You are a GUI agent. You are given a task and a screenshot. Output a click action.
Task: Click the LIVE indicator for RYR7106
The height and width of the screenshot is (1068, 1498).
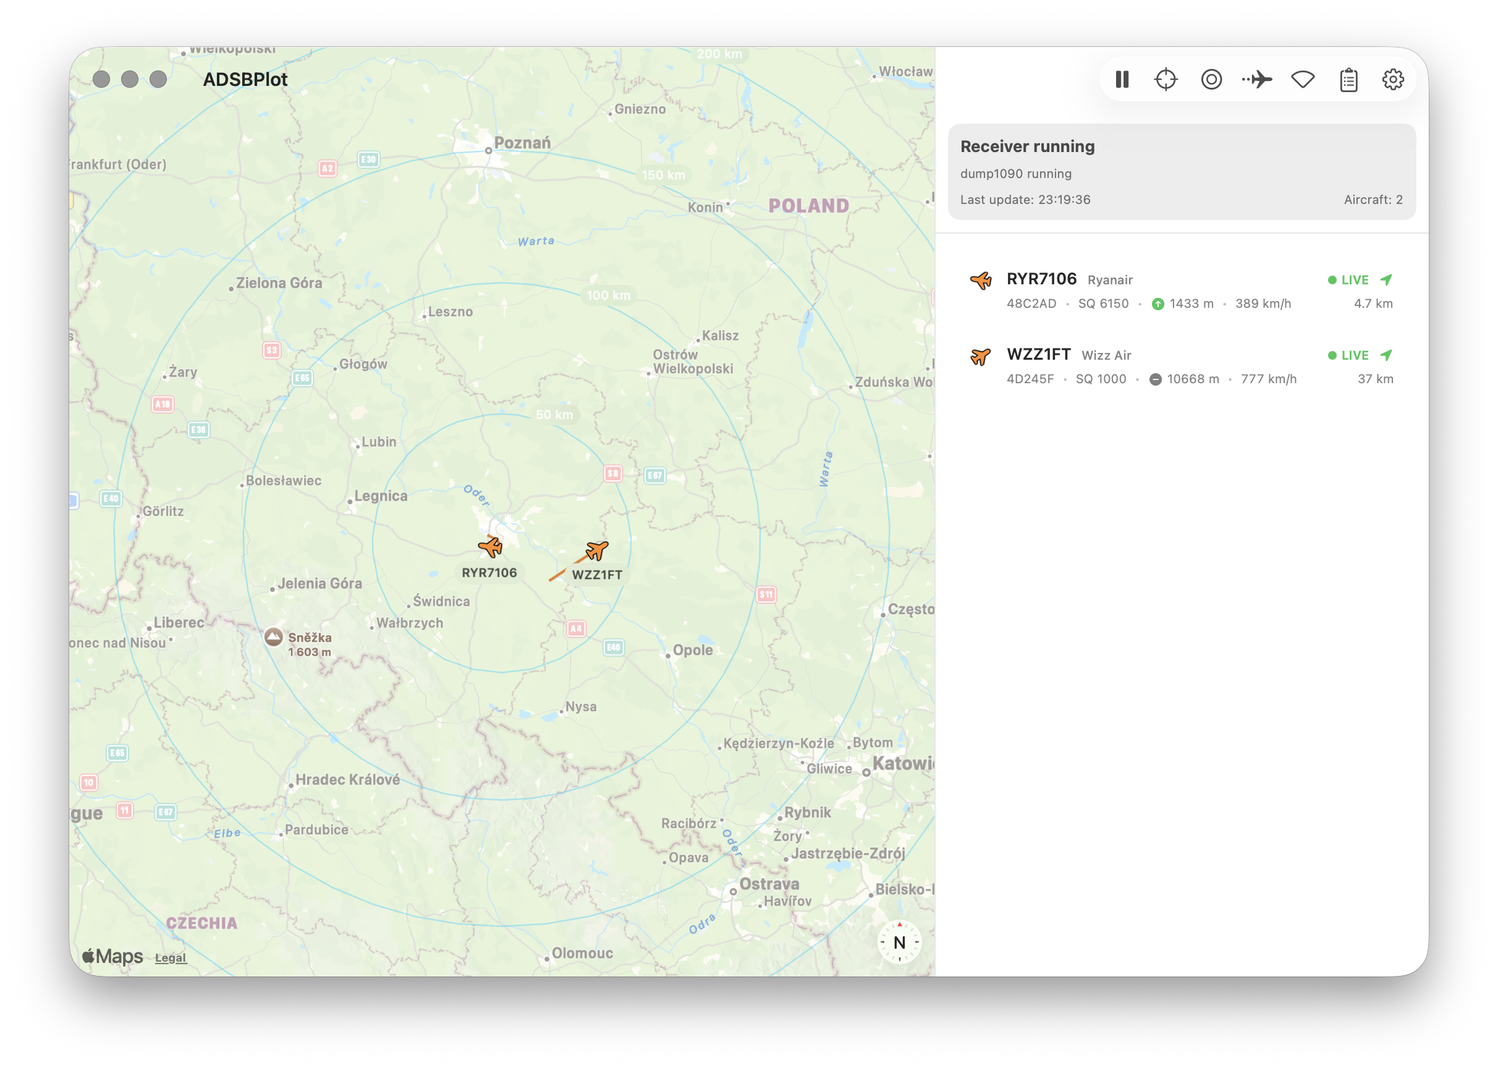(x=1355, y=279)
